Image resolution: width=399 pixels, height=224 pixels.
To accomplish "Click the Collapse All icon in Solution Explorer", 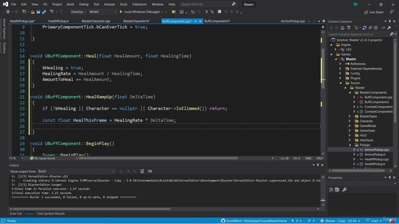I will point(370,27).
